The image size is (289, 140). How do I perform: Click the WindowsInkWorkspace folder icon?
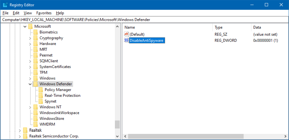35,113
